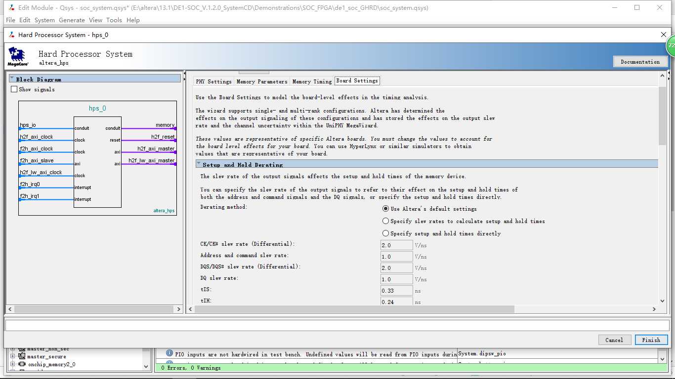Expand onchip_memory2_0 tree node

click(x=13, y=364)
